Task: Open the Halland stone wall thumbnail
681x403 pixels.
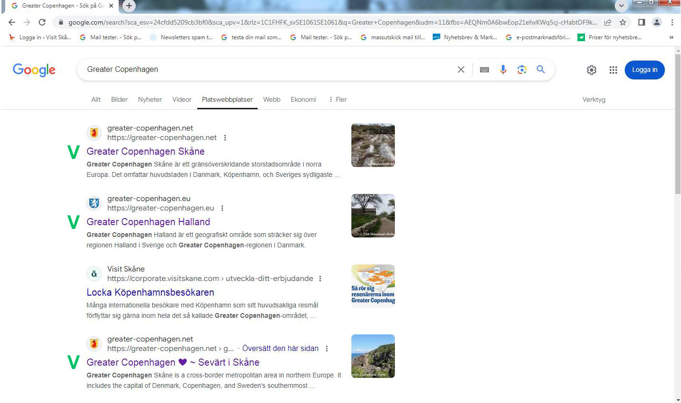Action: click(x=373, y=216)
